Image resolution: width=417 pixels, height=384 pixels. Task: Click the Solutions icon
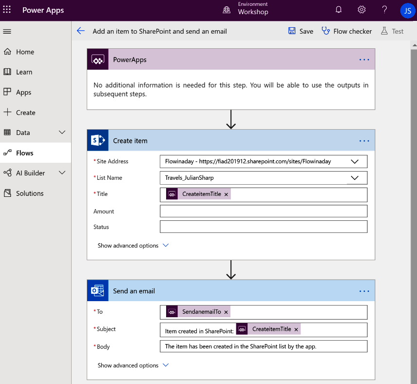pos(7,193)
